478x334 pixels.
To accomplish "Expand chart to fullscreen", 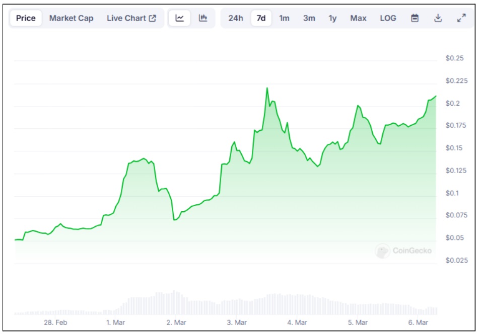I will point(461,18).
